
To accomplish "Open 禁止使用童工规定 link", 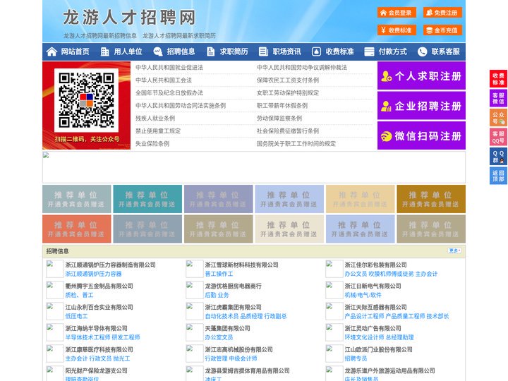I will tap(158, 131).
